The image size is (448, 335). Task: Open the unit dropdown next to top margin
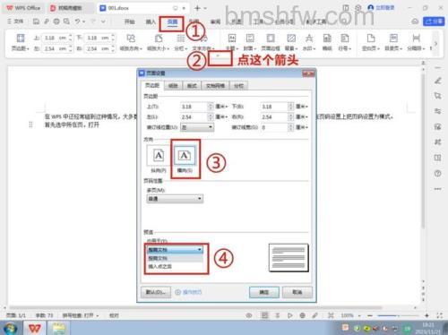[221, 107]
